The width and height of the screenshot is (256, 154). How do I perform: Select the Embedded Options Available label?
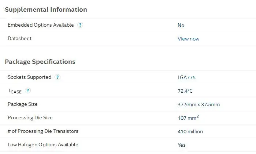click(41, 25)
